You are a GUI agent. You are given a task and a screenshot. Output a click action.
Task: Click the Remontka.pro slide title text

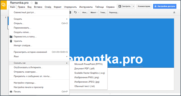click(x=106, y=60)
